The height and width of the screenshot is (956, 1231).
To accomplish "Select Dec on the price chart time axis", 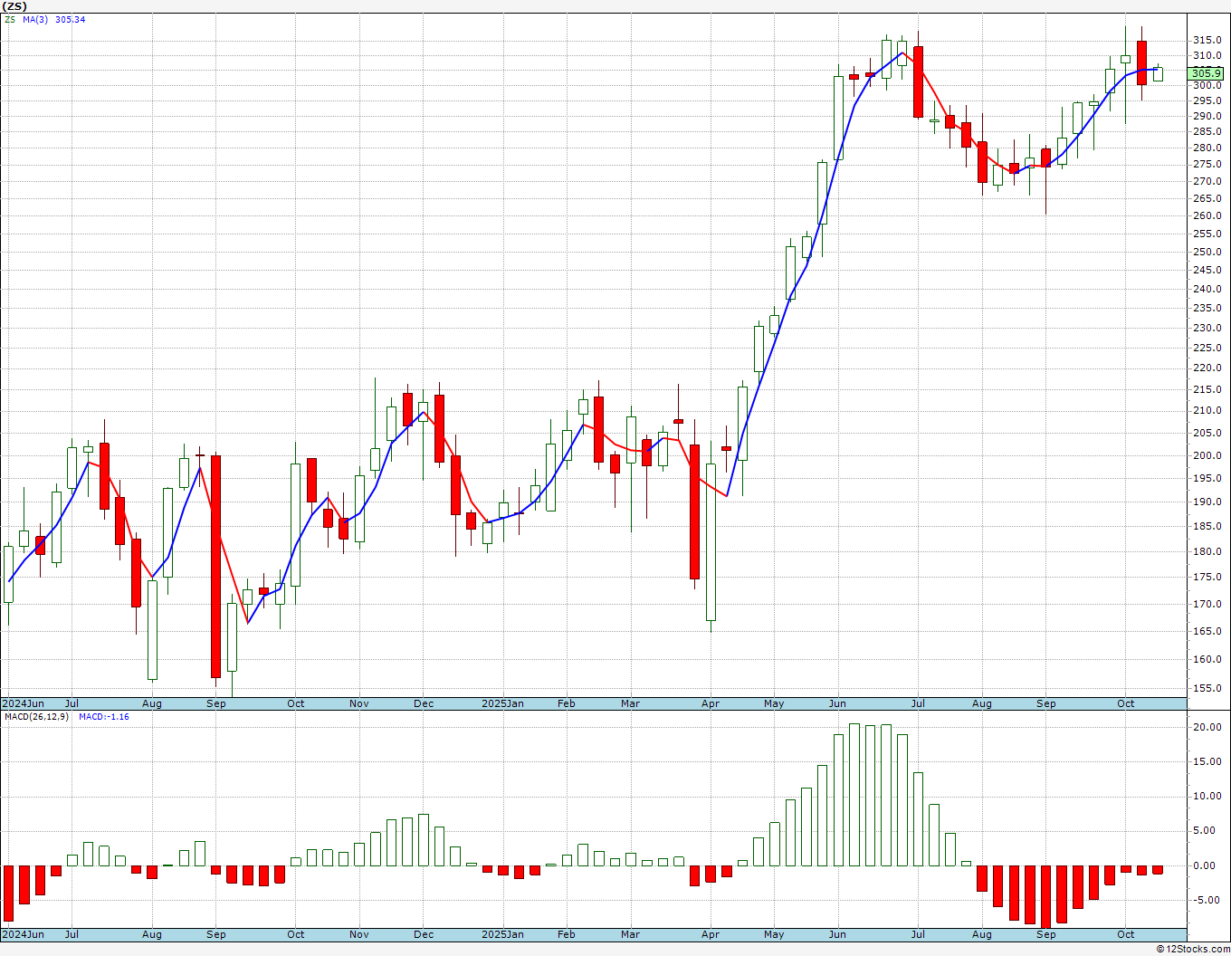I will [x=424, y=703].
